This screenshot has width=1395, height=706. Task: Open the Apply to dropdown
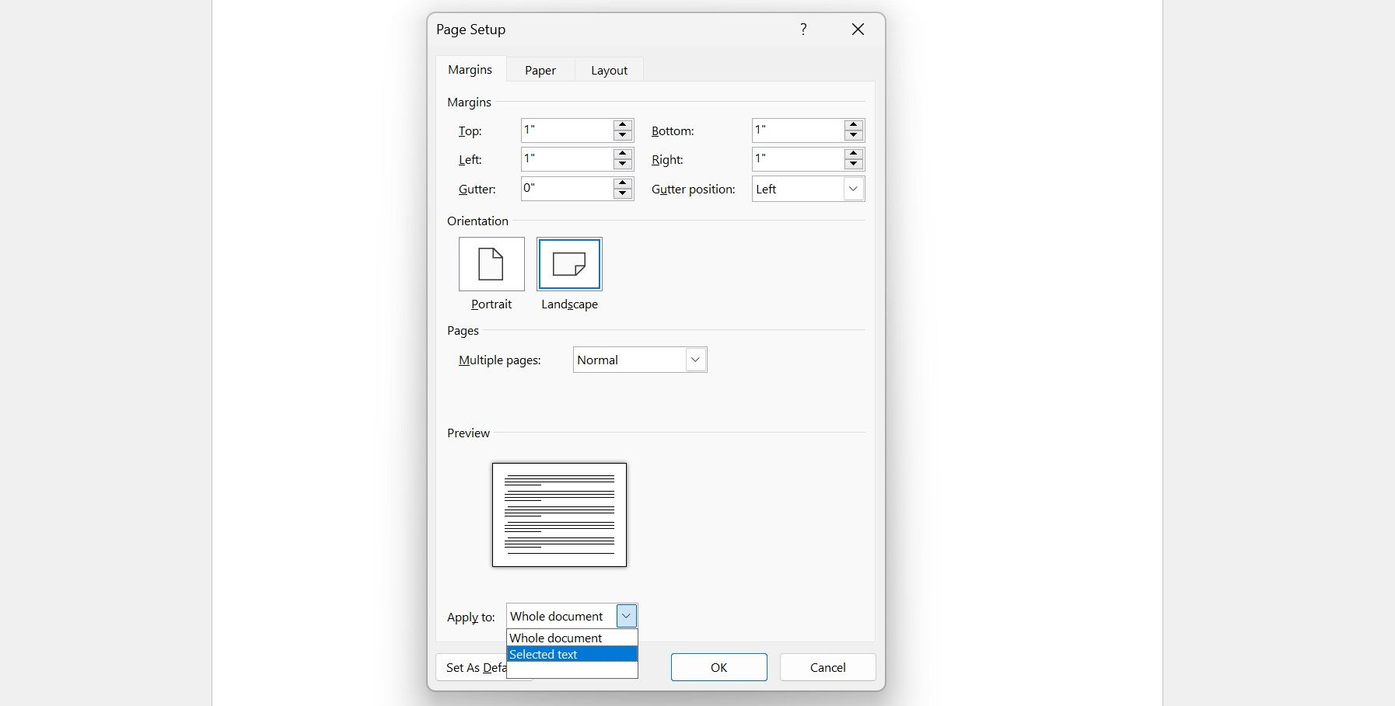point(626,616)
